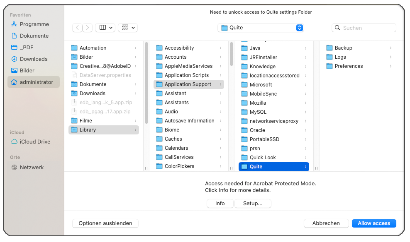Expand the Mozilla folder chevron
The width and height of the screenshot is (410, 242).
(x=305, y=103)
